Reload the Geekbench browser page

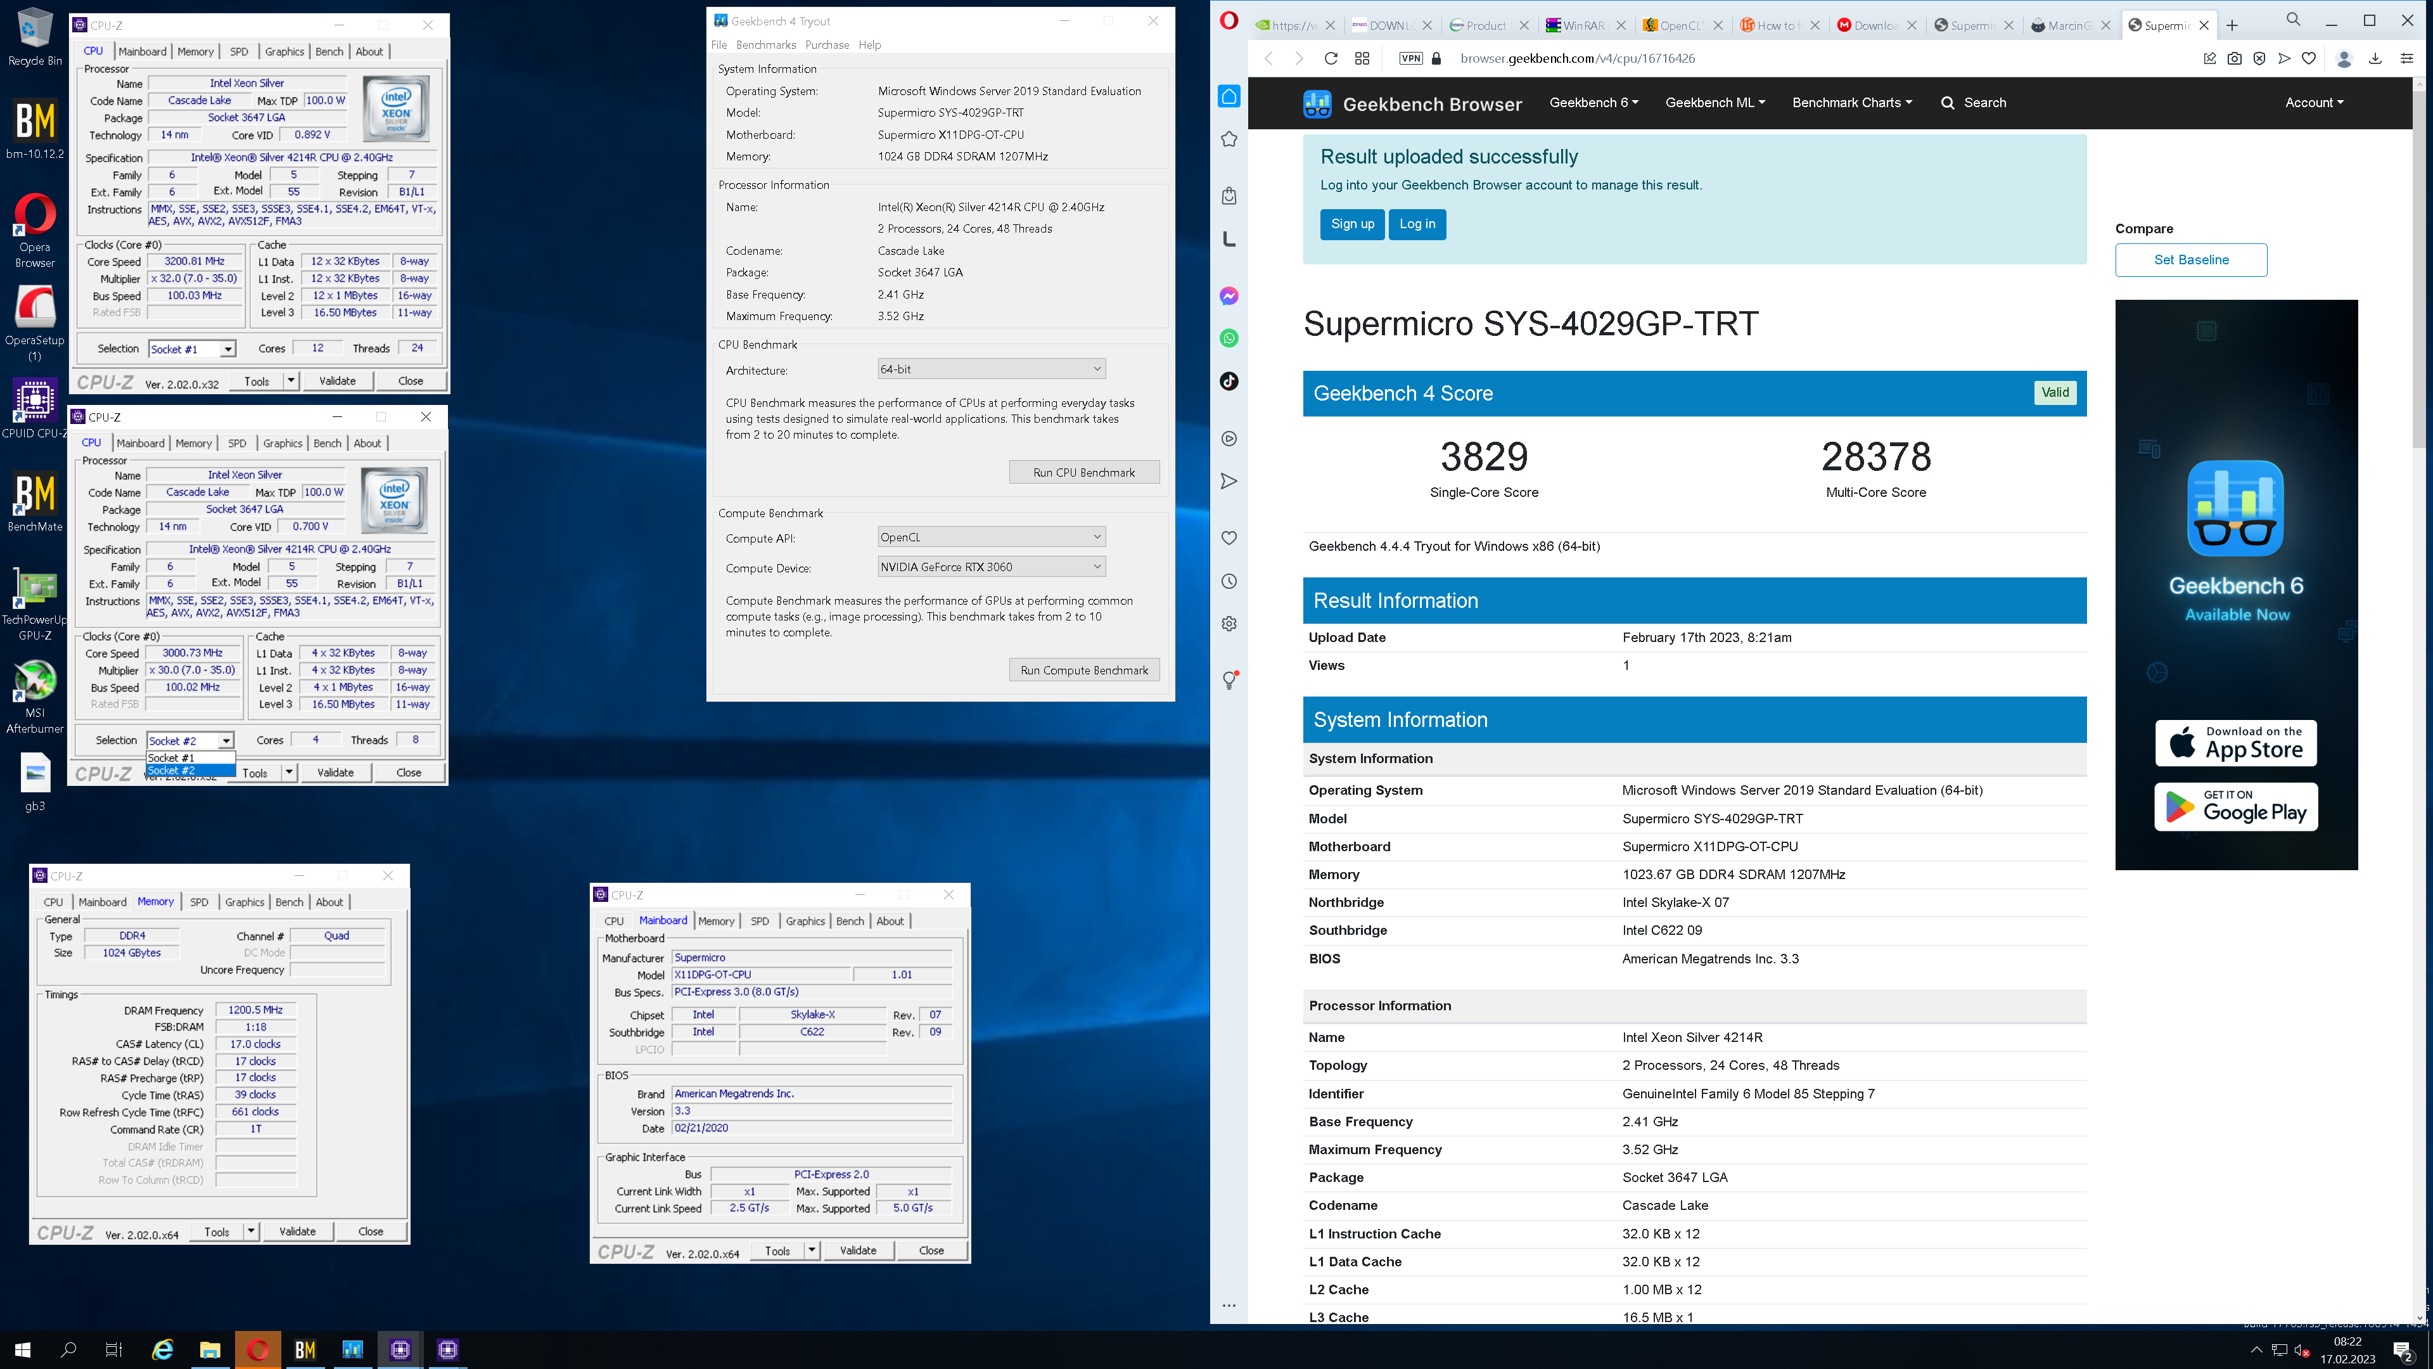tap(1331, 58)
